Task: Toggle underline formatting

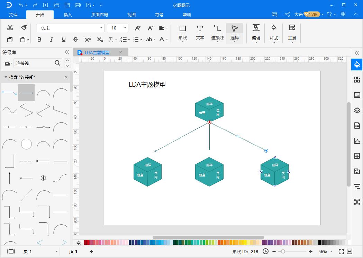Action: point(63,40)
